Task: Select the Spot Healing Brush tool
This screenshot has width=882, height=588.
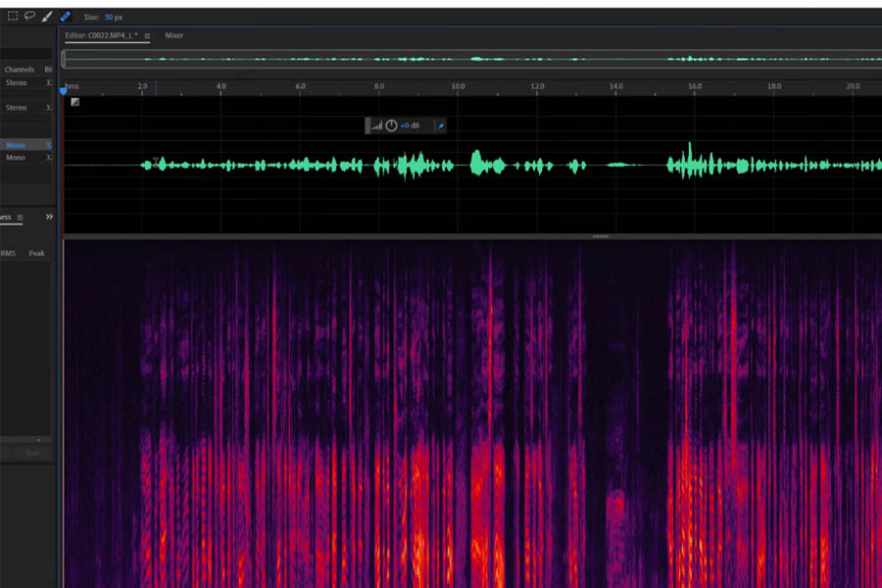Action: point(65,16)
